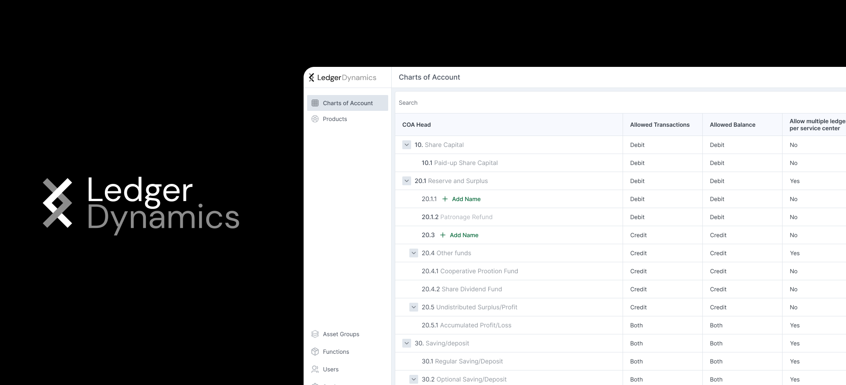Click the Ledger Dynamics logo in sidebar
The image size is (846, 385).
point(342,77)
